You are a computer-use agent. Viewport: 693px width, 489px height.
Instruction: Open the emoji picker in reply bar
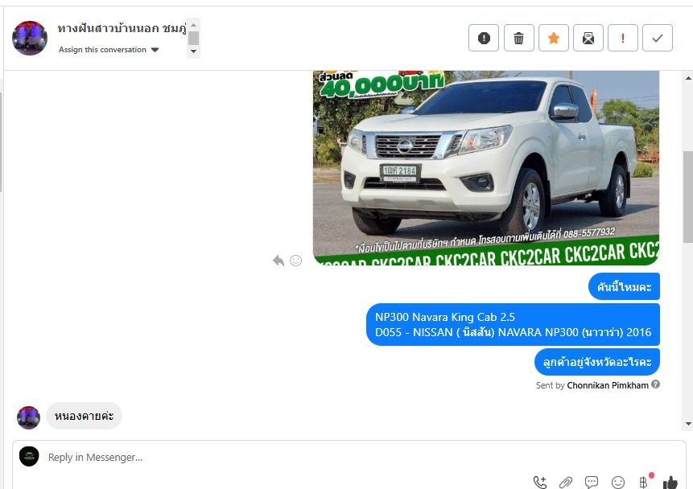pos(618,482)
